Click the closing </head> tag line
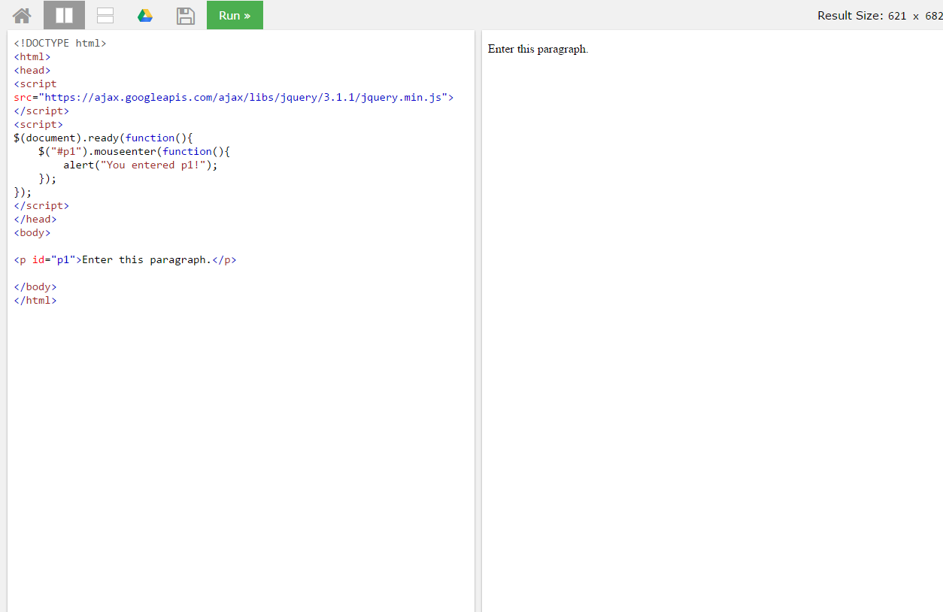Viewport: 943px width, 612px height. tap(35, 219)
